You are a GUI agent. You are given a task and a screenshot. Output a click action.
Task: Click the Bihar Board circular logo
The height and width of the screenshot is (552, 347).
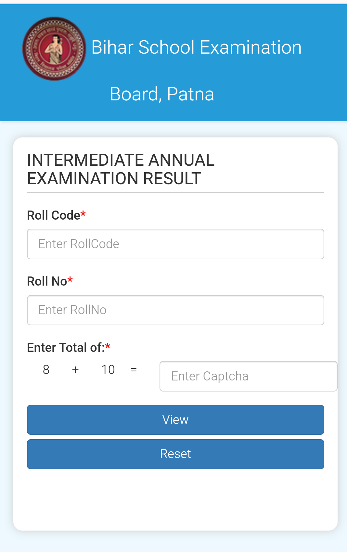click(54, 49)
